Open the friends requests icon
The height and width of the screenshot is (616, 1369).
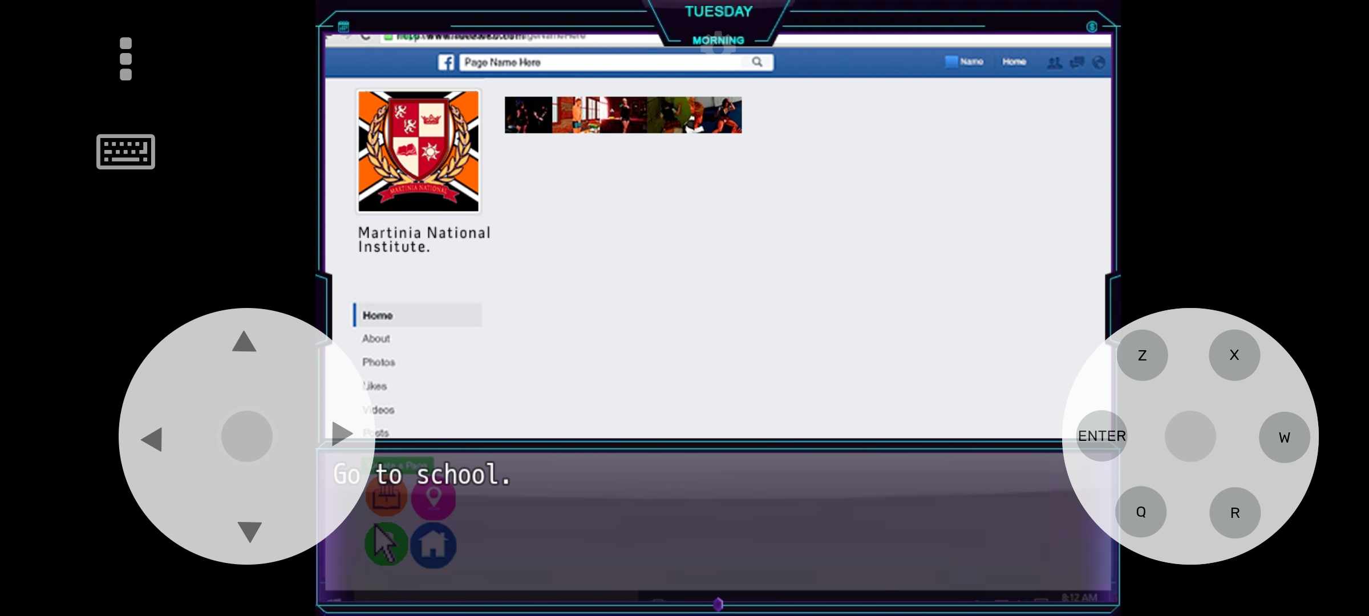1054,63
